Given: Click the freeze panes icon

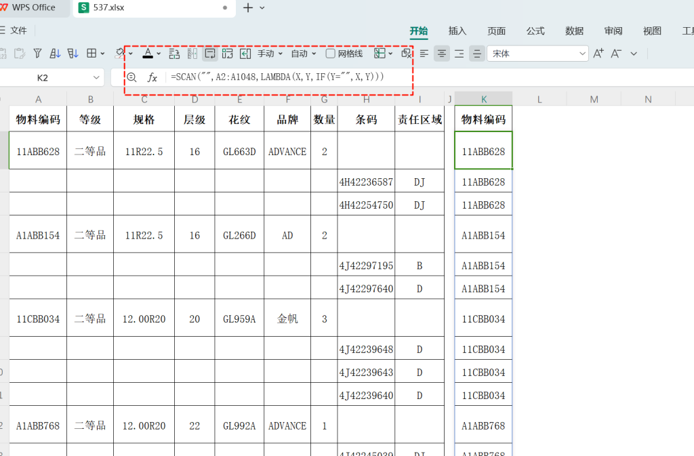Looking at the screenshot, I should (380, 54).
